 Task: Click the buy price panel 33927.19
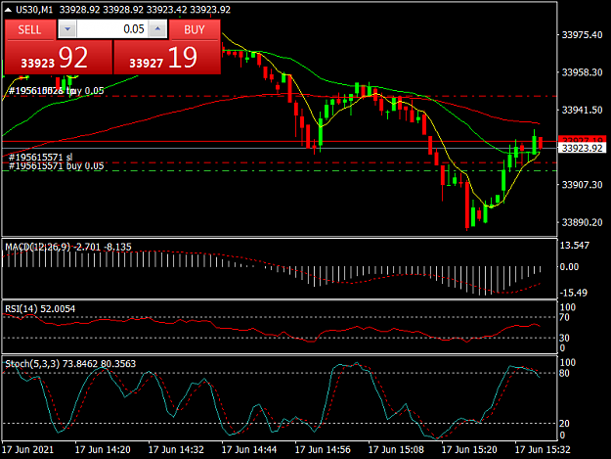[167, 58]
